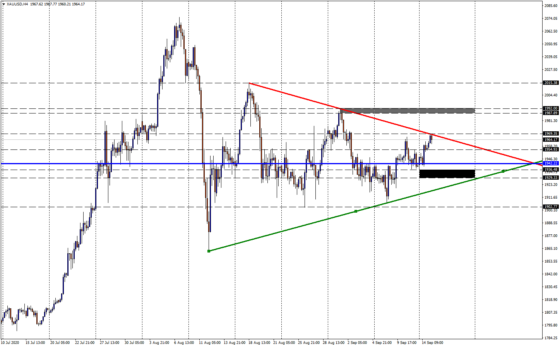
Task: Click the 1987.89 price label
Action: pyautogui.click(x=551, y=113)
